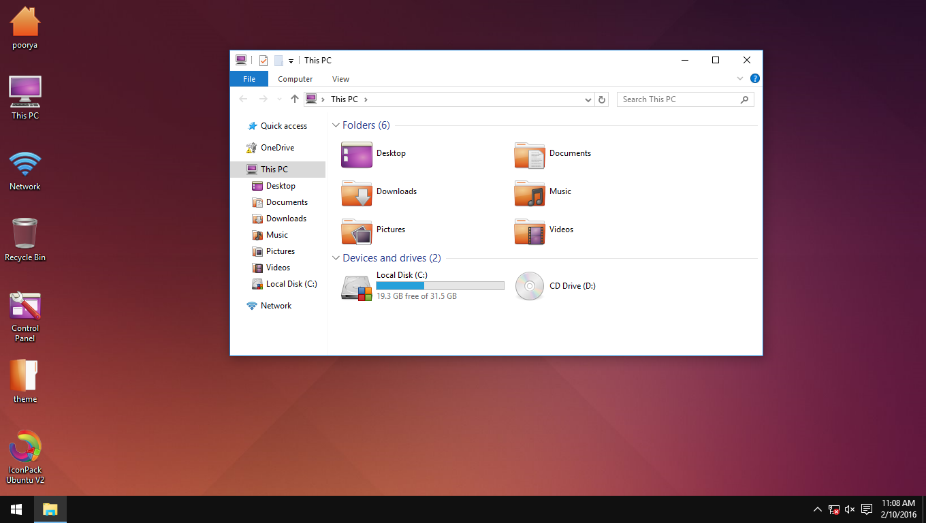The height and width of the screenshot is (523, 926).
Task: Click the Back navigation arrow
Action: click(x=243, y=99)
